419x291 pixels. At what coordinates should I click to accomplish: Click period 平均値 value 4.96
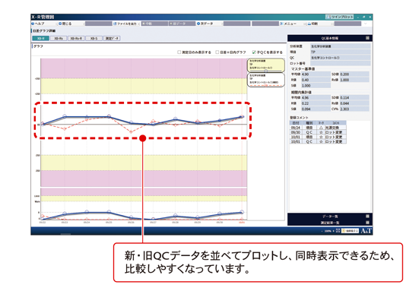316,98
